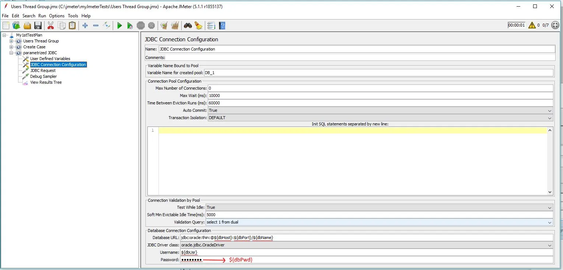Select JDBC Request in the tree
This screenshot has height=270, width=563.
click(x=43, y=70)
